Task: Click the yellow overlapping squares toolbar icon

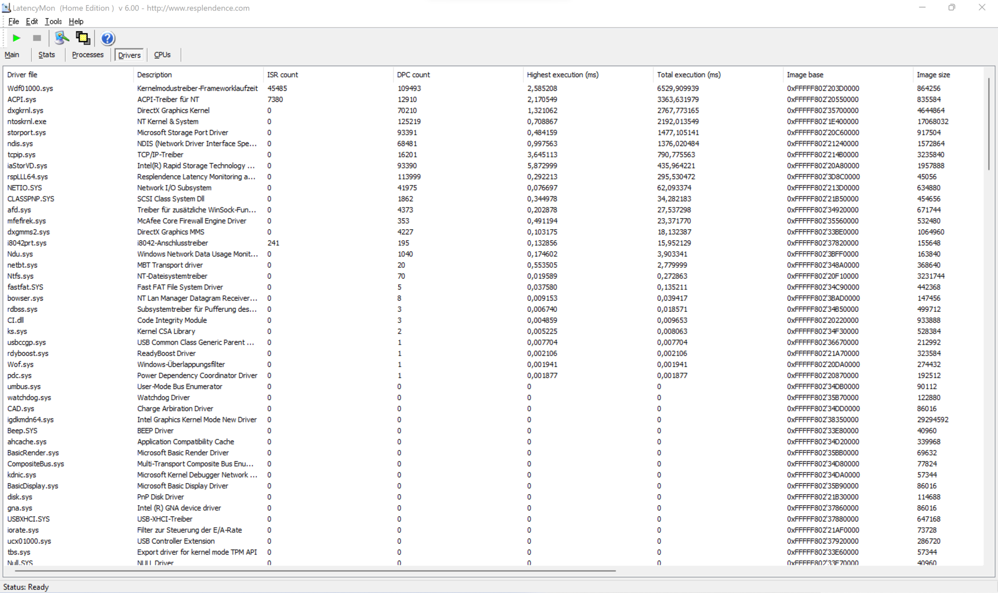Action: click(x=83, y=38)
